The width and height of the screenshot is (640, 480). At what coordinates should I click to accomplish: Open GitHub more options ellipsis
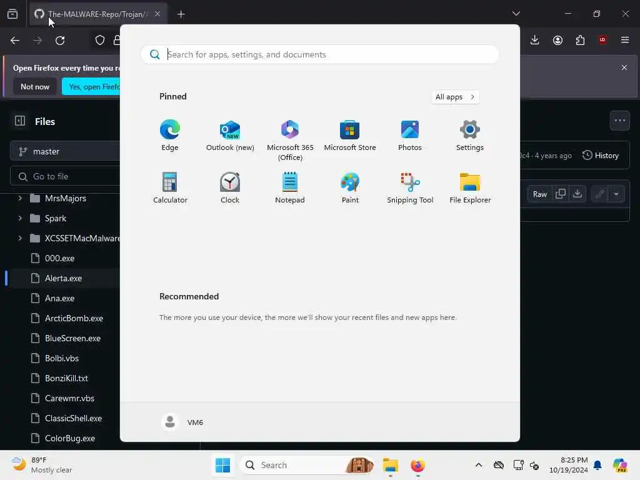(619, 121)
